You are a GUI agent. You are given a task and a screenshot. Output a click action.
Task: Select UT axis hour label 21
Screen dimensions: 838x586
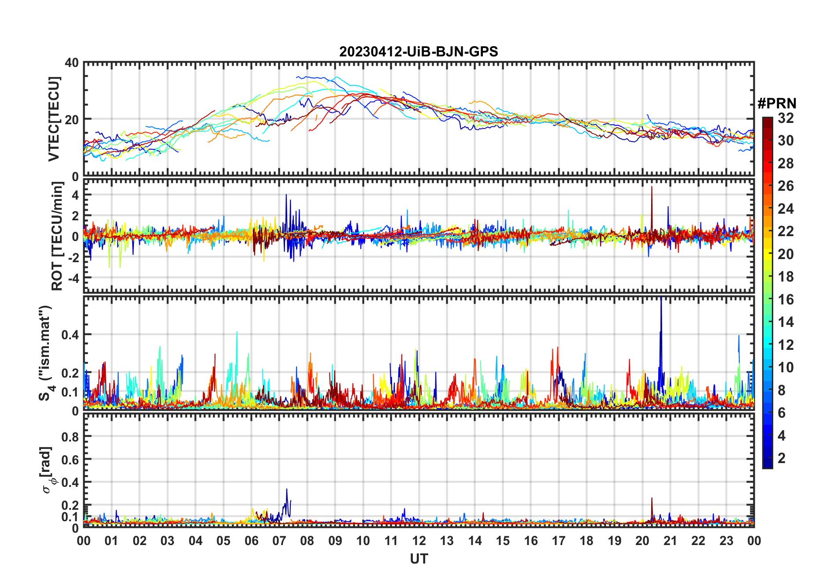pyautogui.click(x=671, y=541)
